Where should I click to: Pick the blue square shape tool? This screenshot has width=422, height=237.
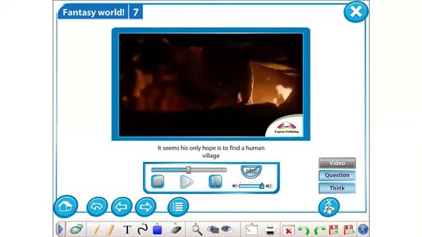(x=157, y=230)
